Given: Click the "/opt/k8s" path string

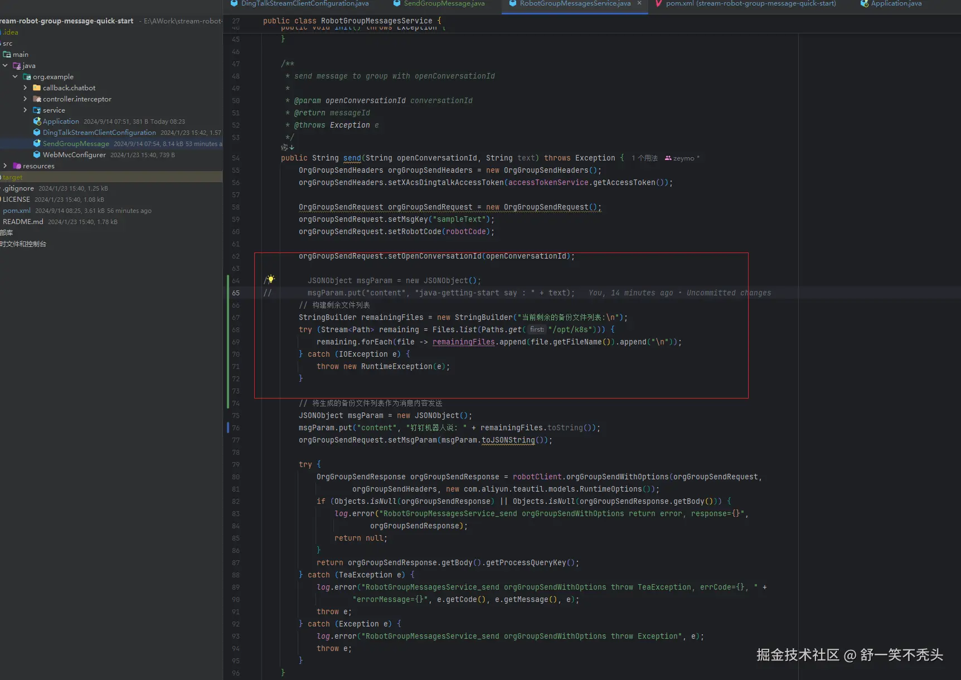Looking at the screenshot, I should click(x=570, y=330).
